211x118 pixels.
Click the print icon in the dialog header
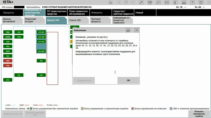point(128,30)
